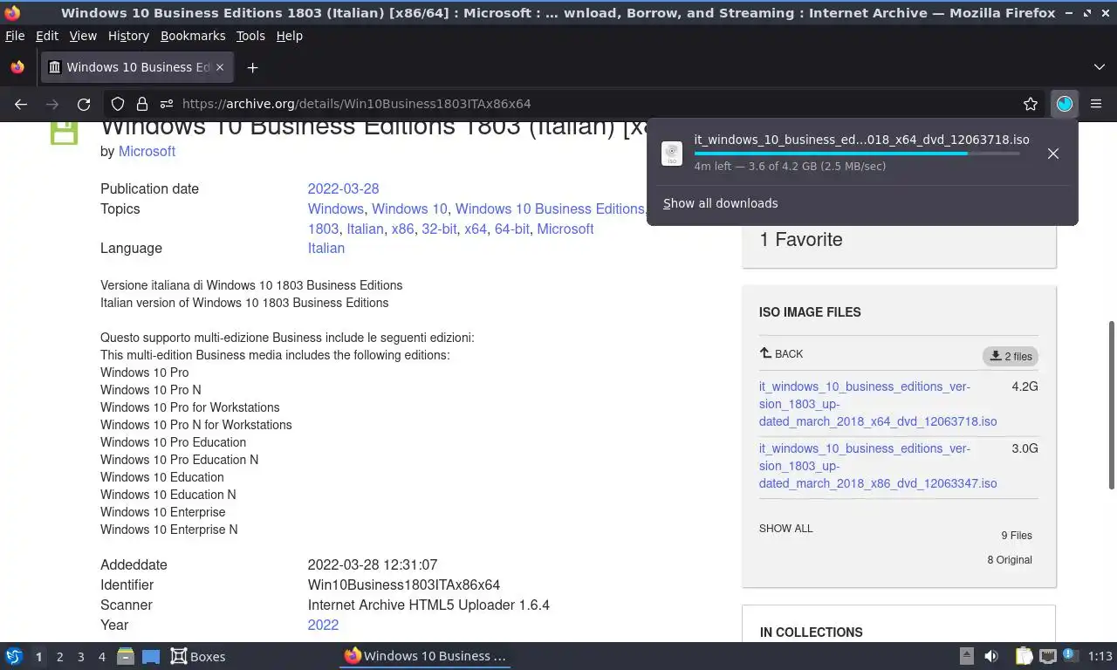Reload the current page
The image size is (1117, 670).
(x=84, y=104)
